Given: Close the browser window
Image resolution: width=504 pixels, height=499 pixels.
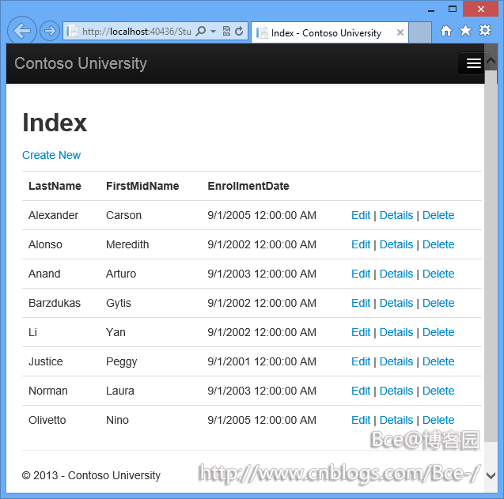Looking at the screenshot, I should point(480,9).
